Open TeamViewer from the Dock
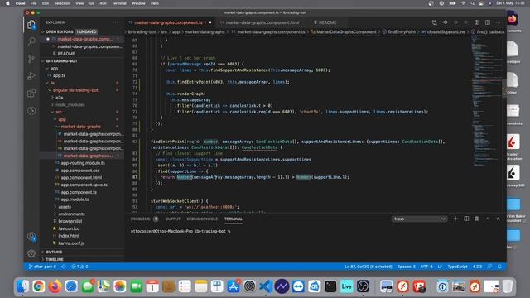 [x=298, y=286]
